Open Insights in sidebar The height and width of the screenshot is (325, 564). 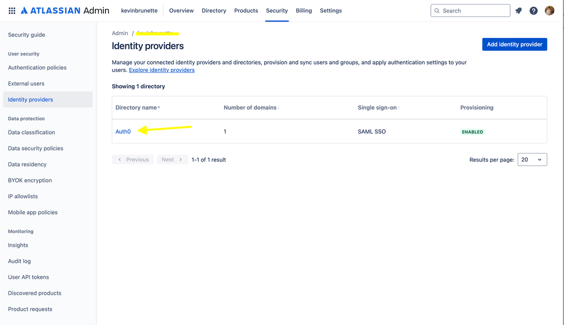18,245
